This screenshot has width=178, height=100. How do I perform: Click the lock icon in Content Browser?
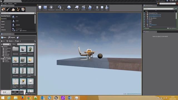pos(35,41)
